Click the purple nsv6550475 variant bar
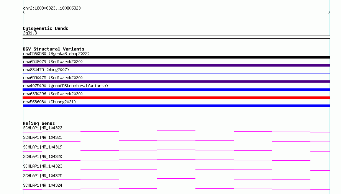The image size is (341, 194). coord(176,82)
